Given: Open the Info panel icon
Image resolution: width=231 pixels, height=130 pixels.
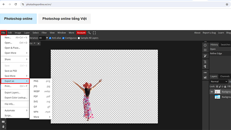Looking at the screenshot, I should tap(205, 45).
